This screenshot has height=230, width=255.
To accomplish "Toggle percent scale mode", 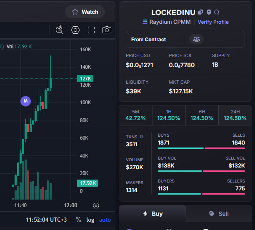I will pyautogui.click(x=78, y=220).
